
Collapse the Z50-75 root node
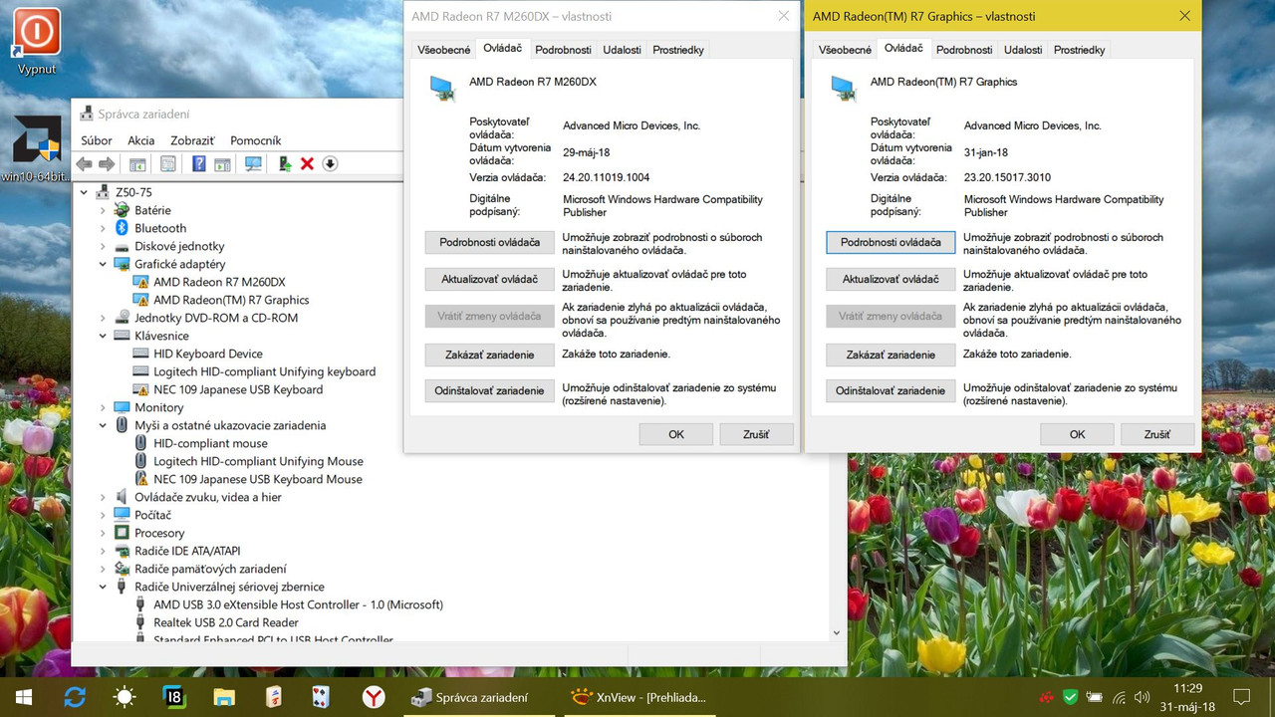tap(84, 192)
